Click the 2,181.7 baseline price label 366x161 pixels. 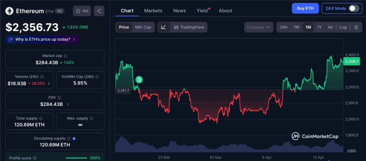click(123, 90)
